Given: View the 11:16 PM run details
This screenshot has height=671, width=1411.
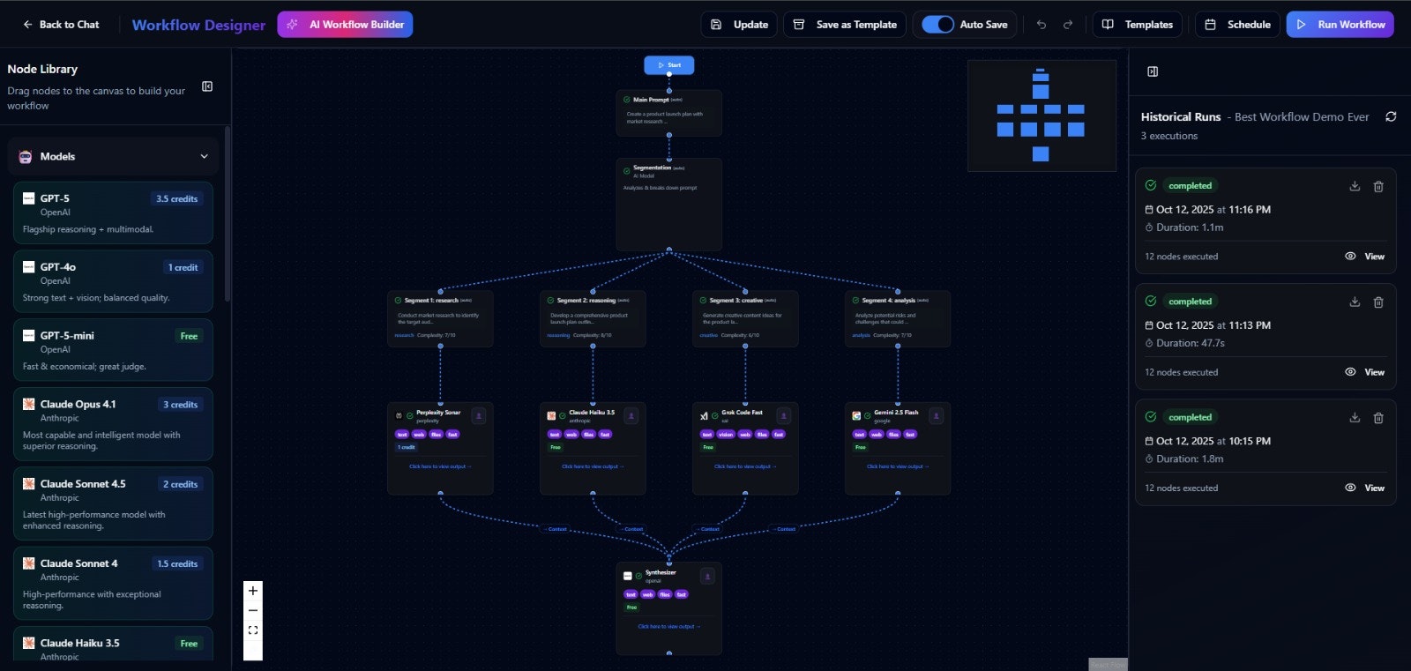Looking at the screenshot, I should click(x=1365, y=257).
